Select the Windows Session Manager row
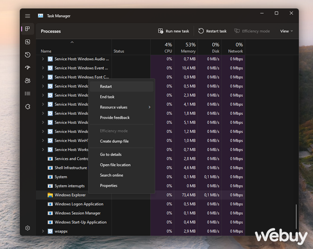This screenshot has width=313, height=249. pos(140,213)
